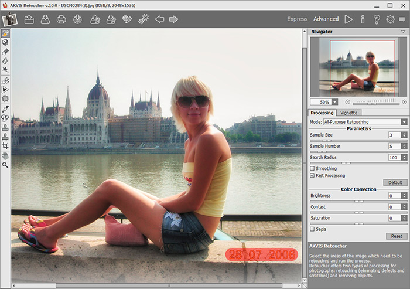Zoom out with the minus button
Viewport: 410px width, 289px height.
coord(347,102)
